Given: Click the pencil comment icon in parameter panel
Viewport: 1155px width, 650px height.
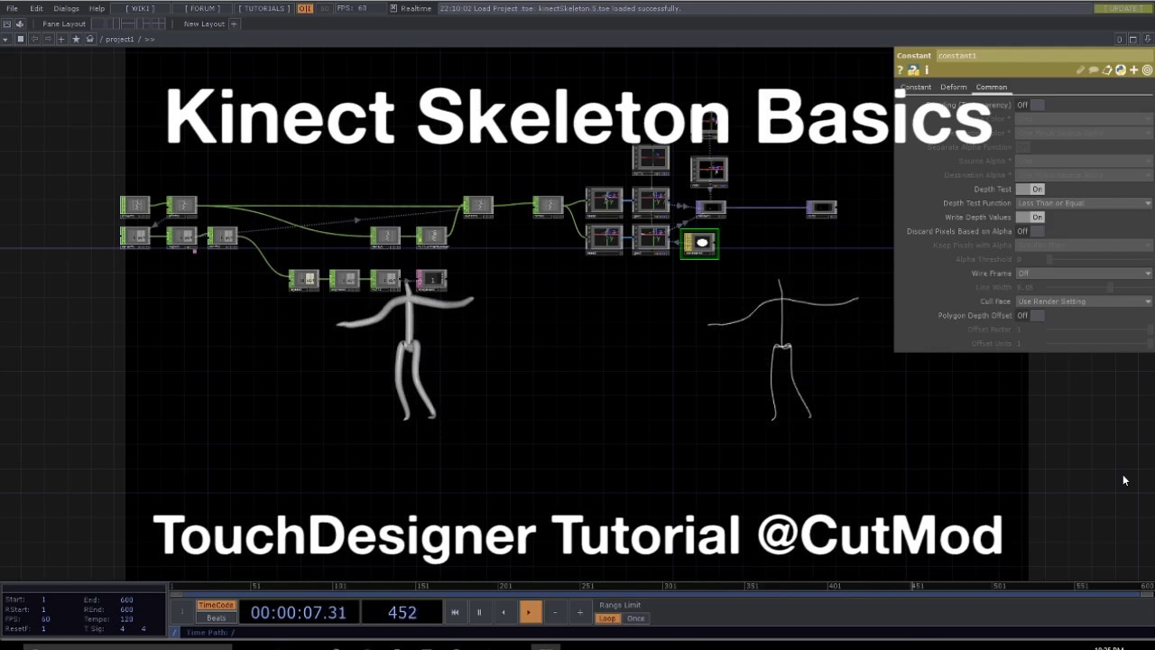Looking at the screenshot, I should click(1080, 70).
